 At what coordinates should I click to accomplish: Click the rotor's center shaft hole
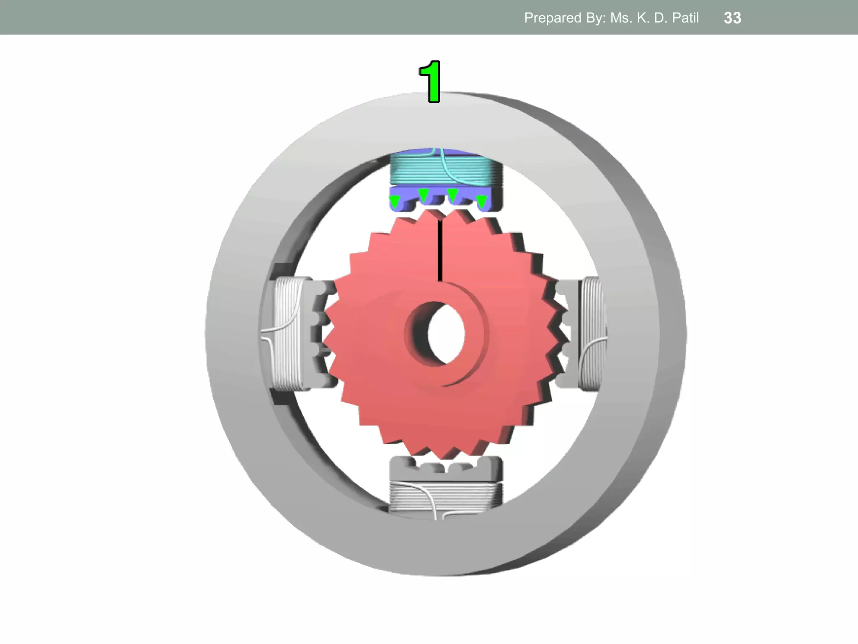coord(447,334)
